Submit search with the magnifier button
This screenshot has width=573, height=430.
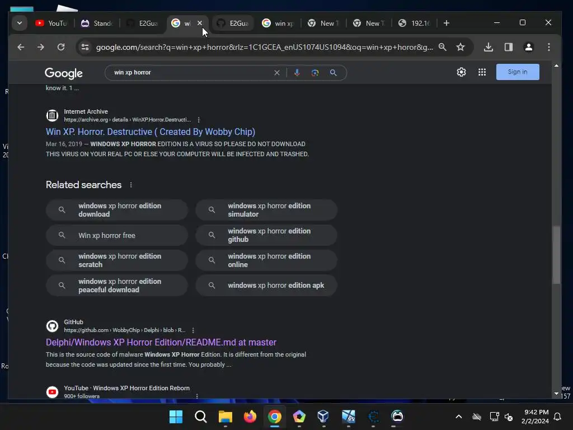(334, 73)
